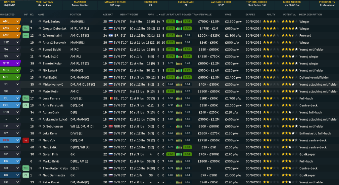Click the potential star rating for Tomaž Babič
The width and height of the screenshot is (339, 185).
pyautogui.click(x=290, y=50)
